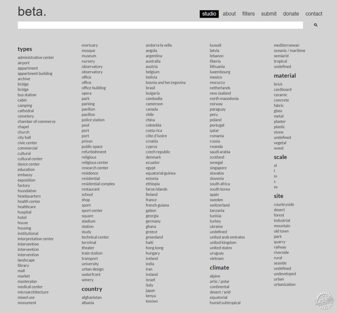Select the concrete material filter
The image size is (337, 313).
(281, 100)
